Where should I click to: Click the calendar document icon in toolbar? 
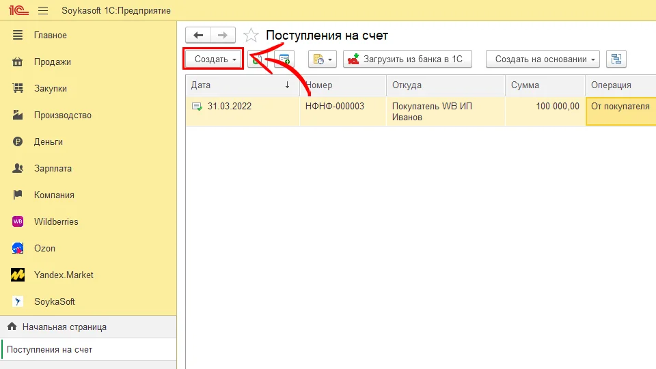click(284, 59)
